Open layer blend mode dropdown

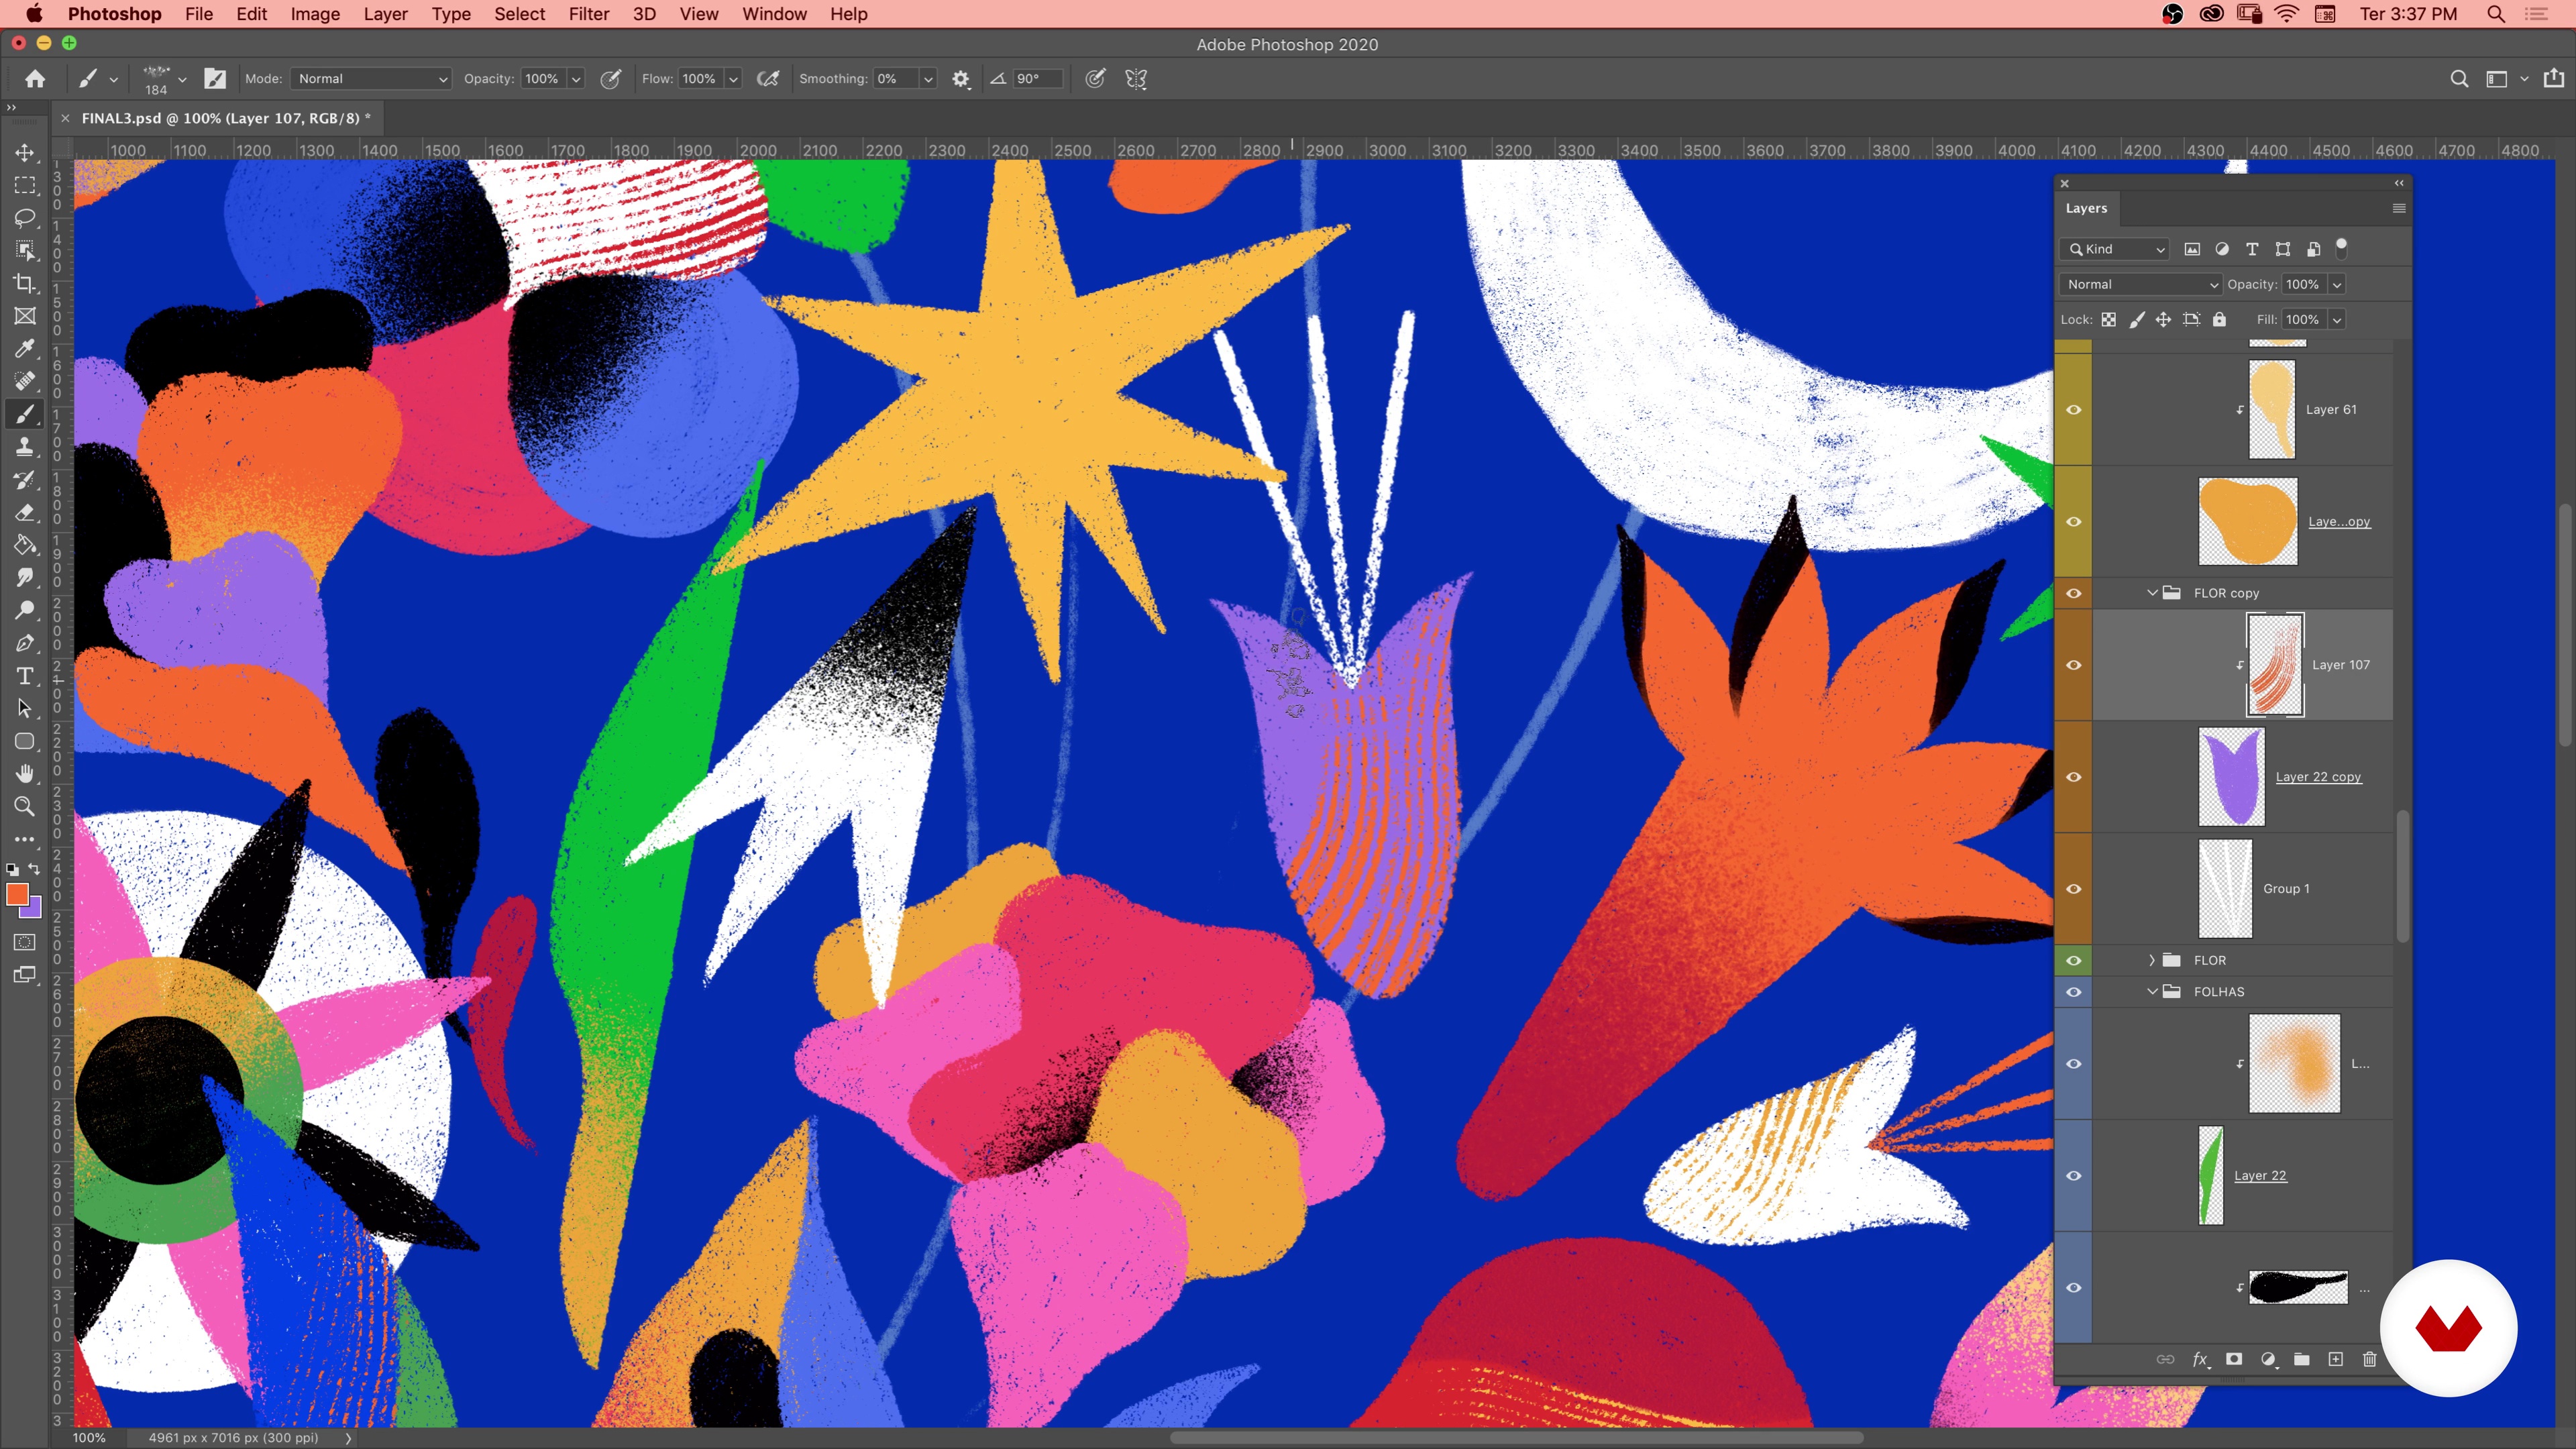click(2140, 284)
